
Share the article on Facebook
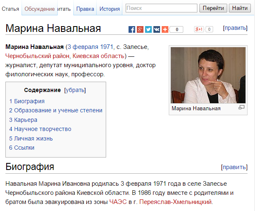[x=132, y=29]
